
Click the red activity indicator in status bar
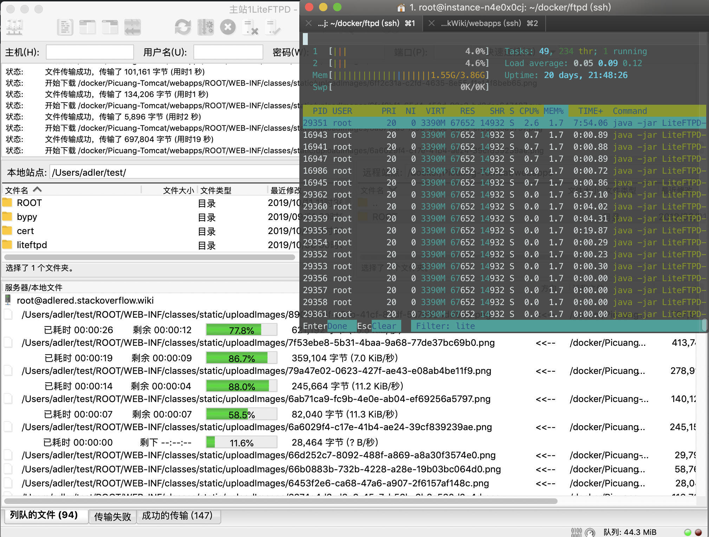698,532
